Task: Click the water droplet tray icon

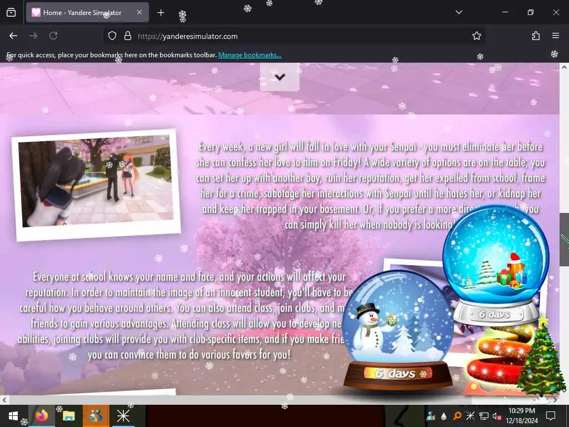Action: click(x=443, y=416)
